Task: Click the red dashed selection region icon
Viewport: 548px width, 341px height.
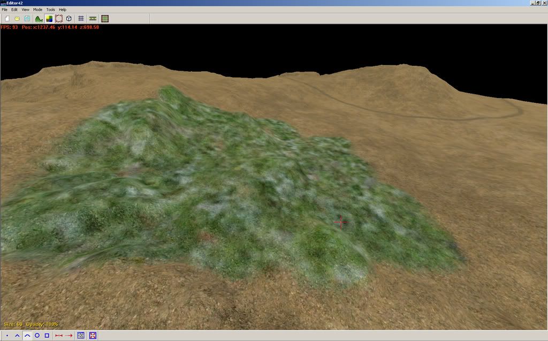Action: coord(59,19)
